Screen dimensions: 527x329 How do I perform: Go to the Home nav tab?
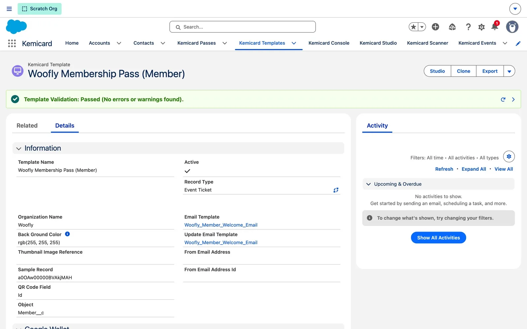click(x=72, y=43)
